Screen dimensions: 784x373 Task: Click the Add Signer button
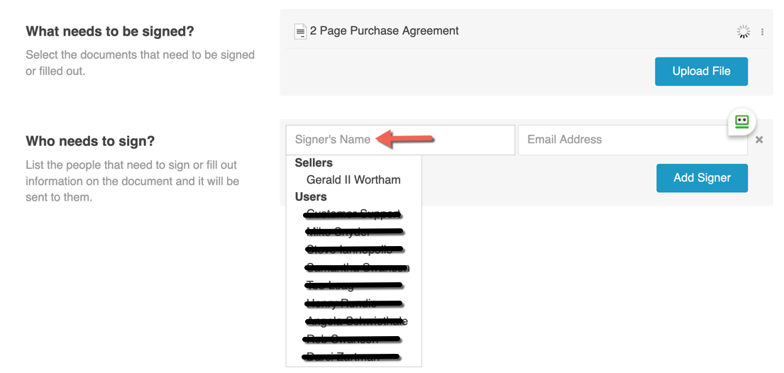(x=702, y=178)
